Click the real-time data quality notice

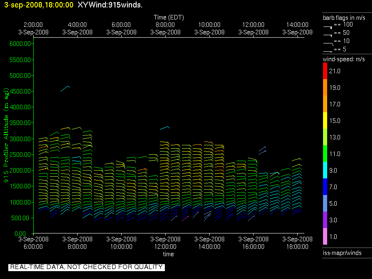point(86,267)
